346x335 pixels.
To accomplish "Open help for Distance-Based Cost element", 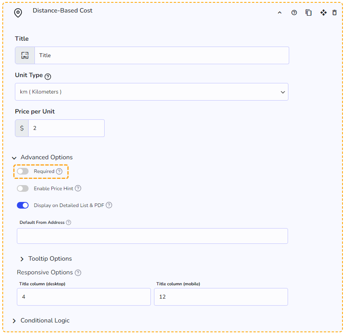I will pos(294,13).
